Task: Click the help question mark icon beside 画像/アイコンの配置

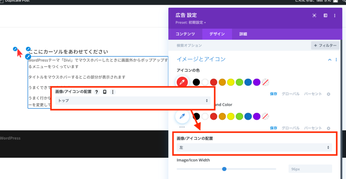Action: pos(96,92)
